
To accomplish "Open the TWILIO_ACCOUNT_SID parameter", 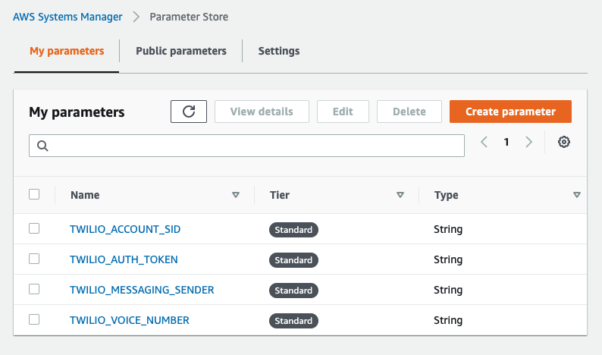I will tap(125, 229).
